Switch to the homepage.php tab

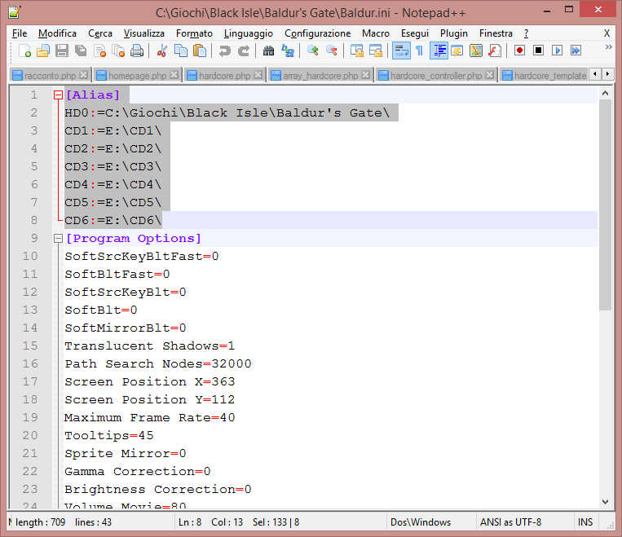point(137,75)
